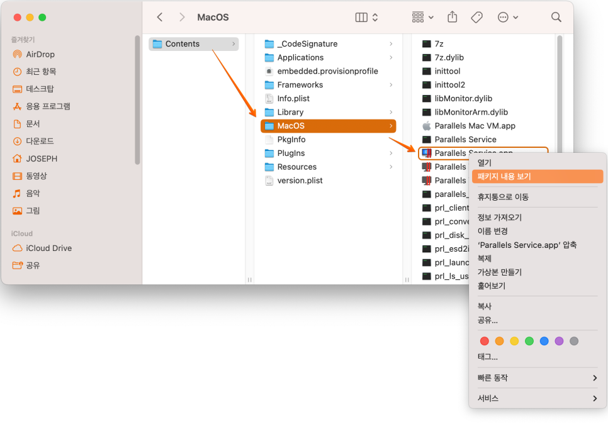The width and height of the screenshot is (608, 424).
Task: Expand the 서비스 submenu
Action: tap(538, 398)
